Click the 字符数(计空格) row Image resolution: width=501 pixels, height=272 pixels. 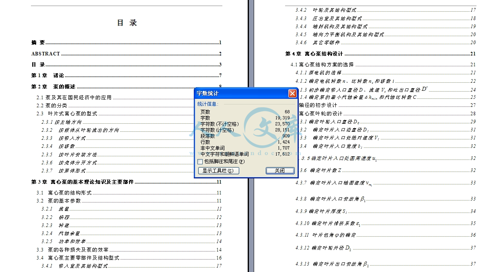click(245, 130)
